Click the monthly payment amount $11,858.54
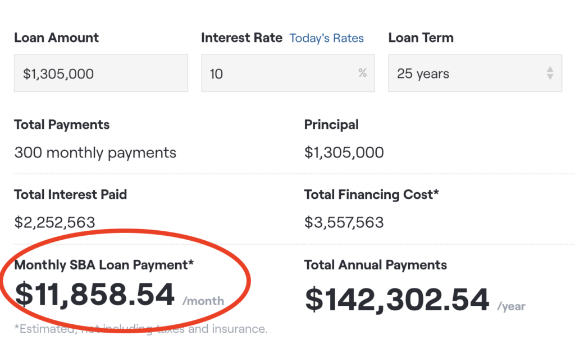This screenshot has width=575, height=345. (94, 295)
